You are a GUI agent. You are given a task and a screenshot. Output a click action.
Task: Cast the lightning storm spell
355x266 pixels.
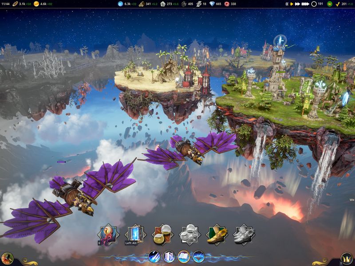click(198, 257)
